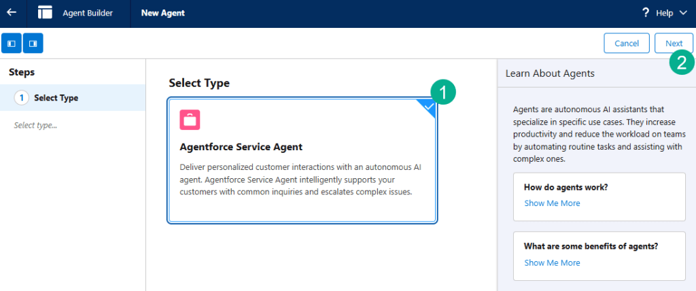Click the Learn About Agents panel header
696x291 pixels.
click(x=550, y=73)
